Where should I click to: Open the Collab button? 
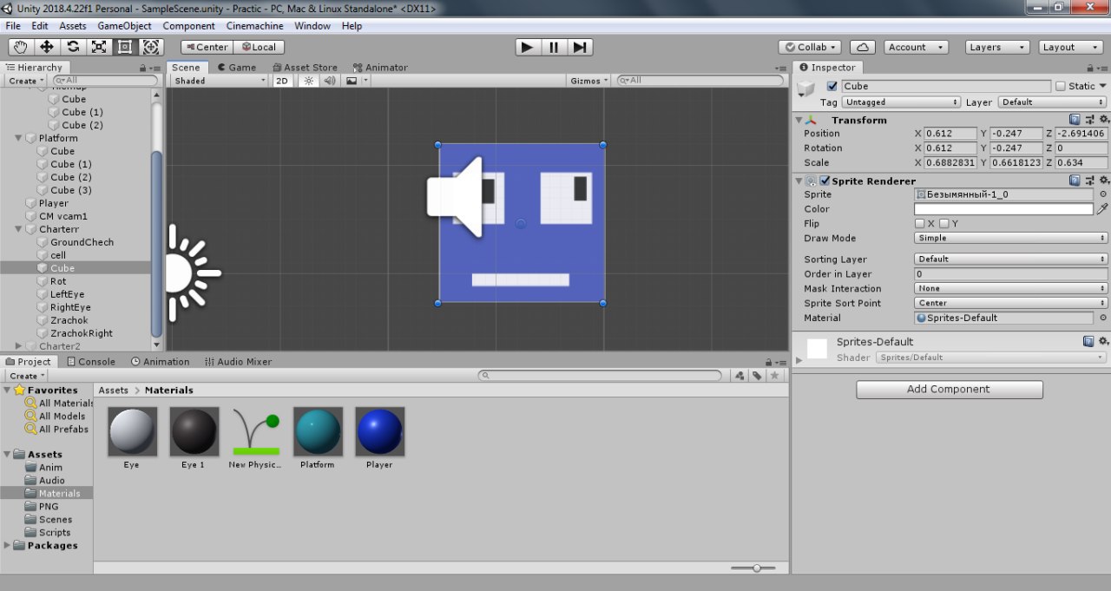[x=810, y=47]
